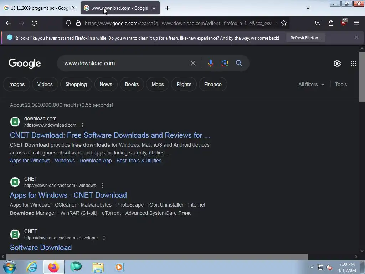Open the 'Software Download' result link

pos(41,248)
